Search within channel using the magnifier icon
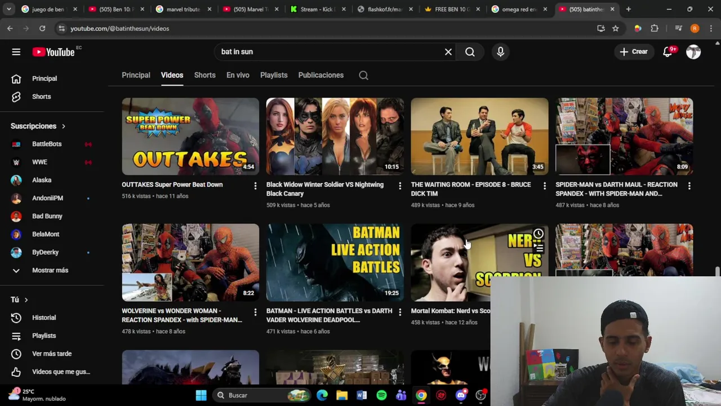The width and height of the screenshot is (721, 406). click(363, 75)
